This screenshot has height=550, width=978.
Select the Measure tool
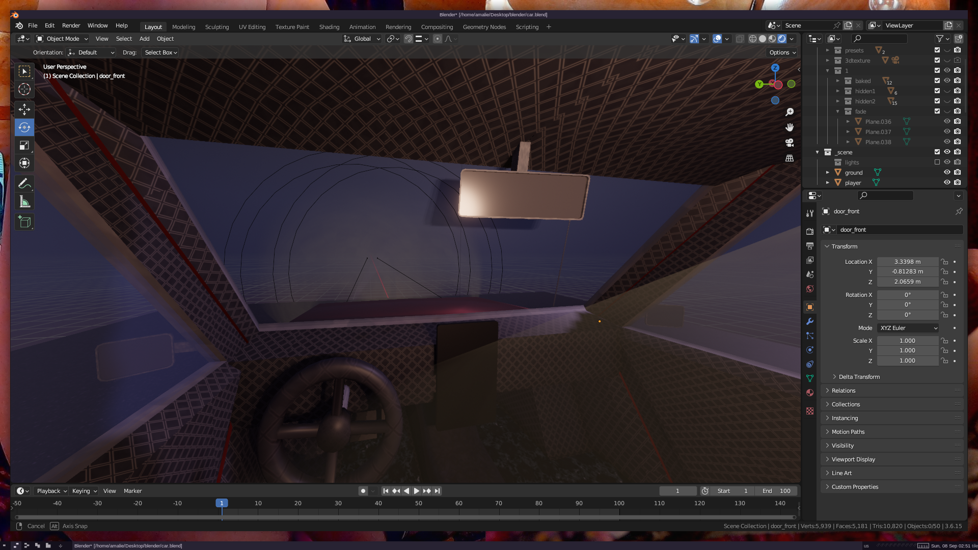click(x=24, y=202)
